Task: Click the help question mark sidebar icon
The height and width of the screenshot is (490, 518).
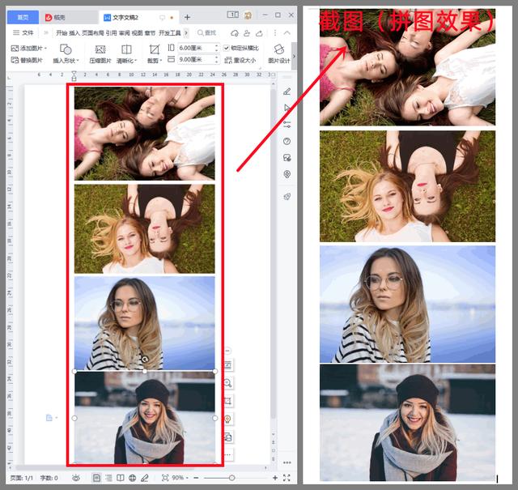Action: [287, 141]
